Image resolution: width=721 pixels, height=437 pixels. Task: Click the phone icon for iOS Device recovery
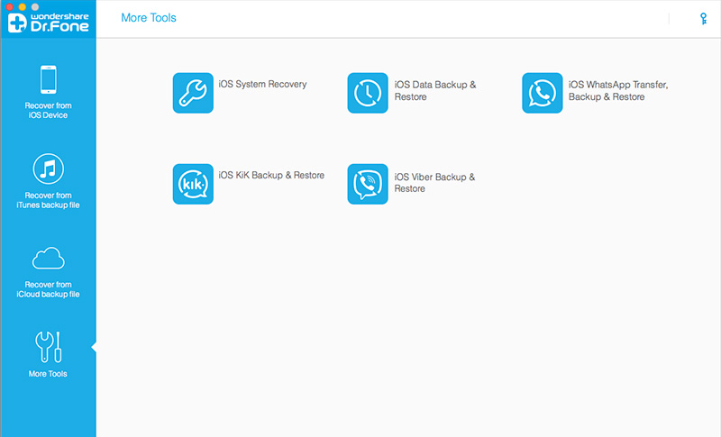pos(49,79)
